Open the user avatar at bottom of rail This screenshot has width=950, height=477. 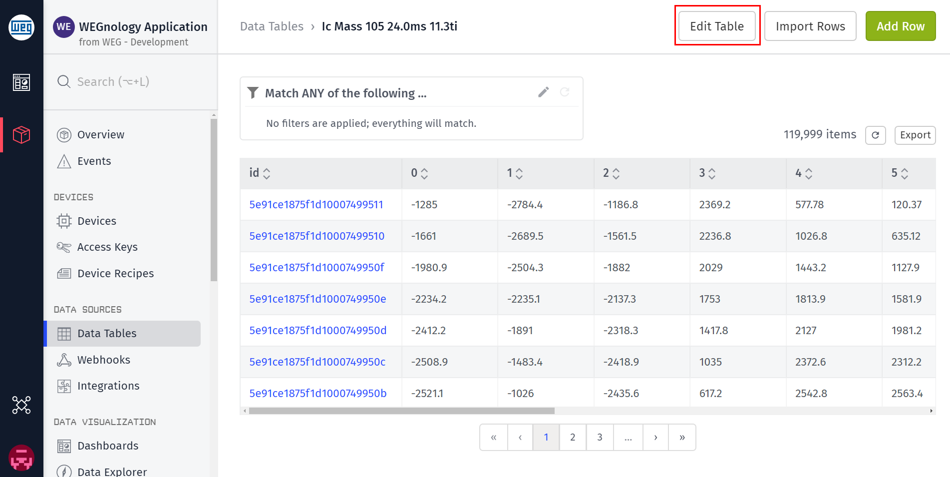[21, 458]
